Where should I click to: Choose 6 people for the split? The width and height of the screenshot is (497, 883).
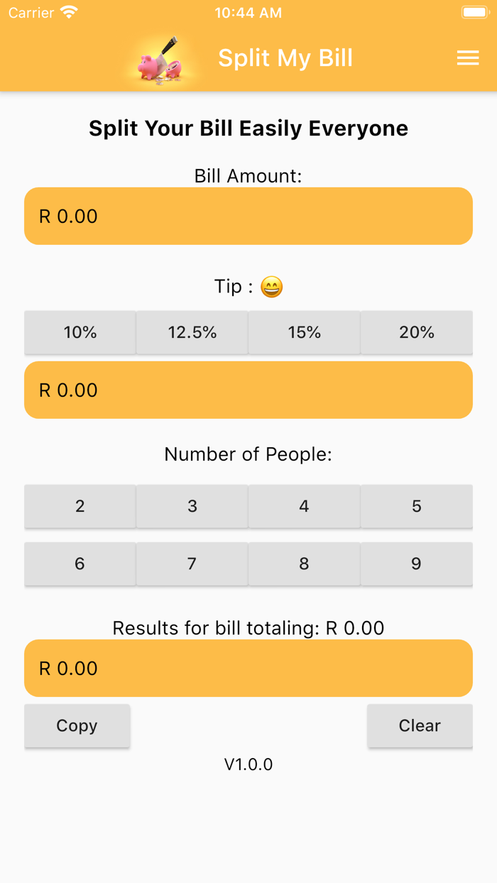pos(80,564)
